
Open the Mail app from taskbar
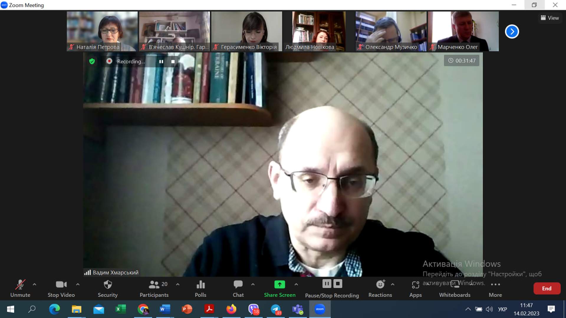[98, 309]
